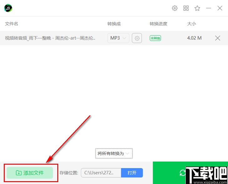This screenshot has height=184, width=228.
Task: Click the 未转换 status badge
Action: tap(155, 38)
